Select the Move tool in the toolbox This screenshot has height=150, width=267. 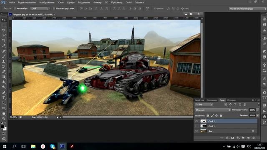pos(4,20)
